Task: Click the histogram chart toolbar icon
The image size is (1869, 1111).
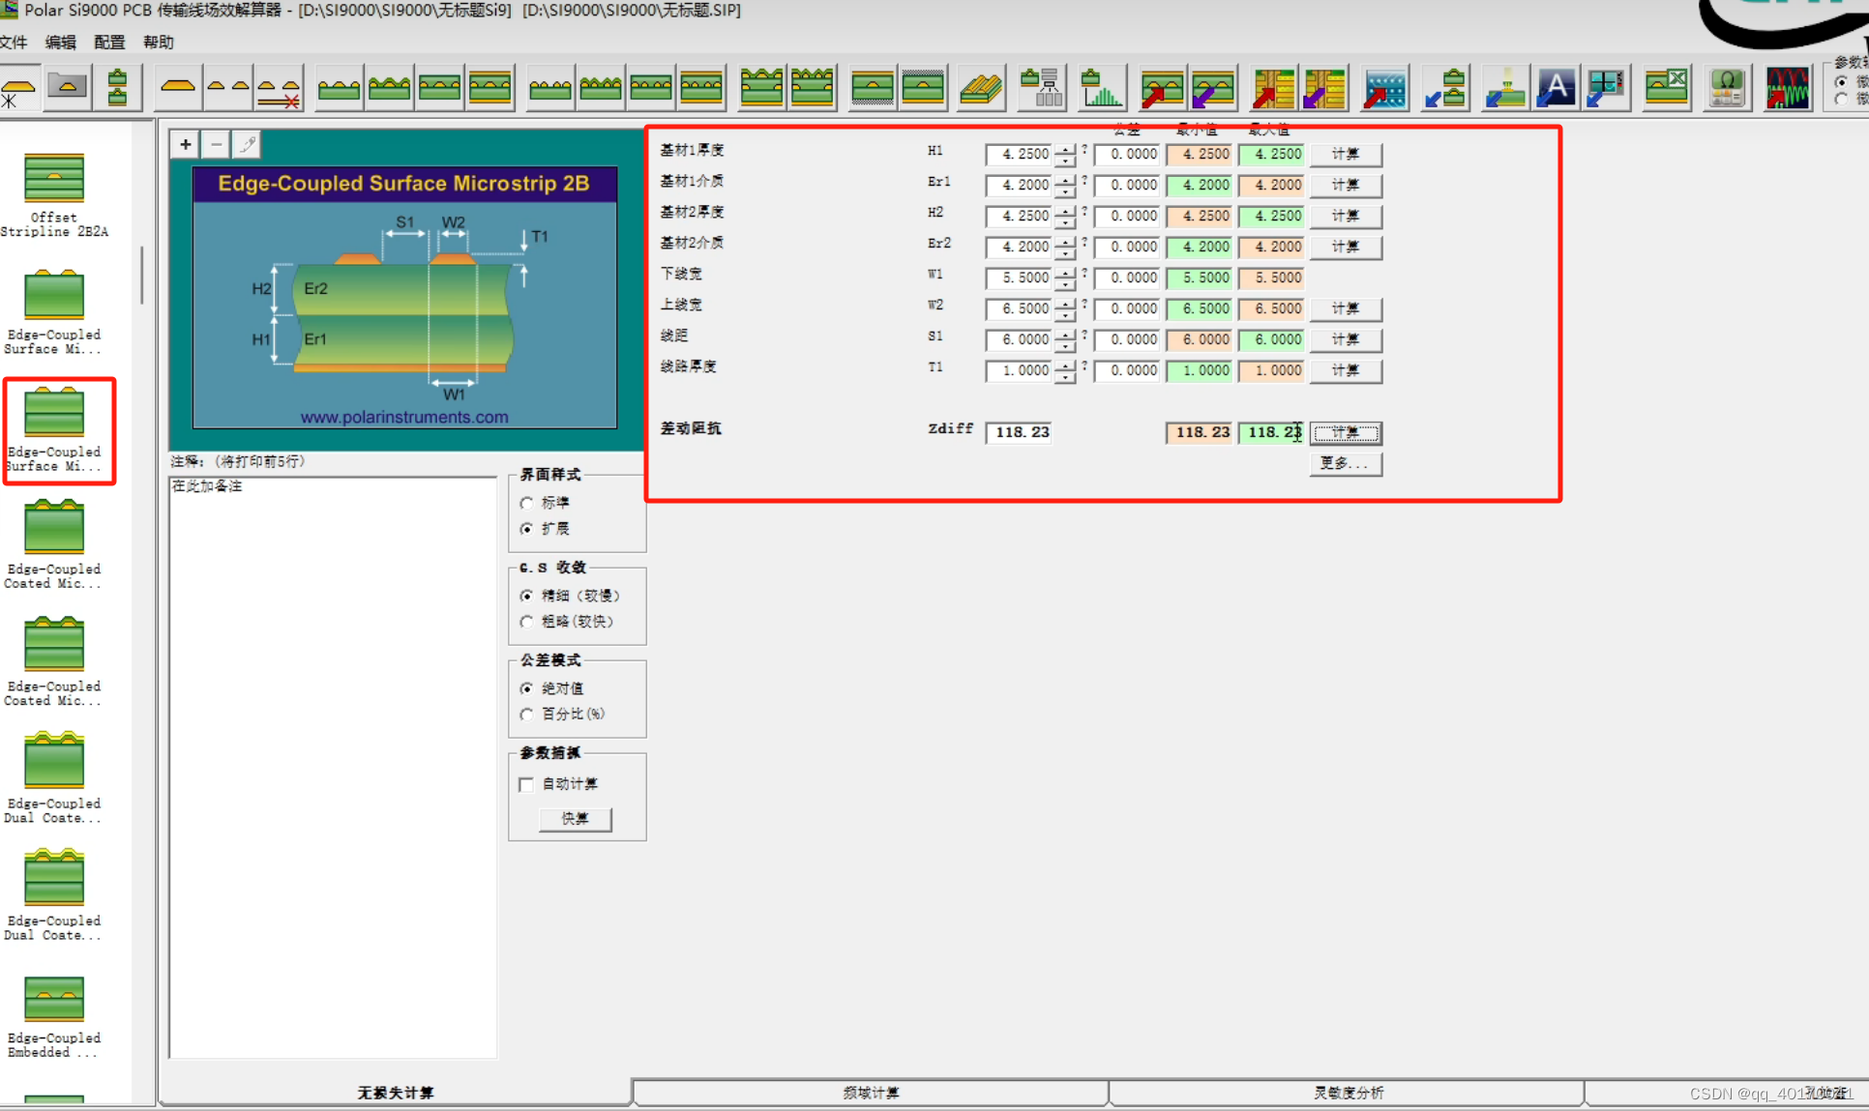Action: click(x=1101, y=88)
